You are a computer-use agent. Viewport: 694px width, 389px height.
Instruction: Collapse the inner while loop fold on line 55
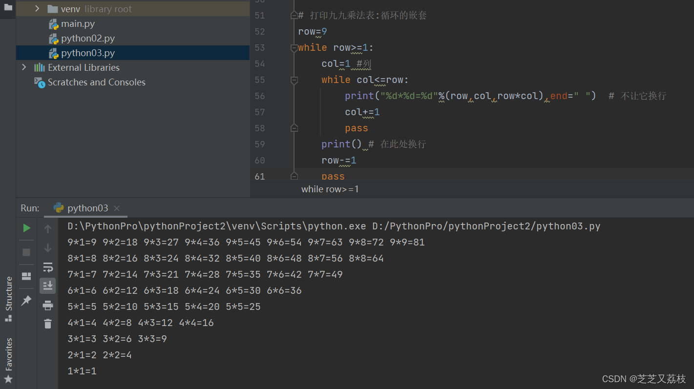(294, 80)
